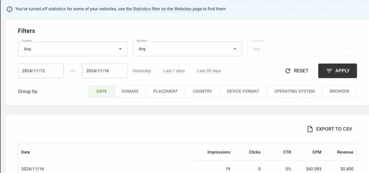Open the Statistics filter on Websites page link
Viewport: 369px width, 173px height.
(164, 9)
